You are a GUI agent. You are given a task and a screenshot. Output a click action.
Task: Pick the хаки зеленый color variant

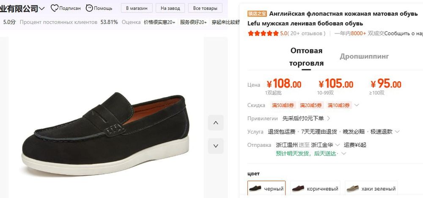click(371, 189)
